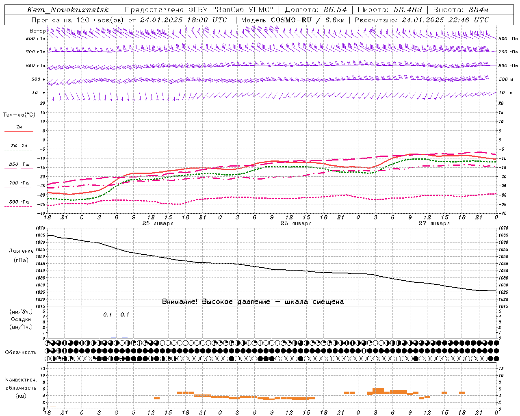This screenshot has width=520, height=416.
Task: Click the '2м' temperature legend entry
Action: (x=19, y=127)
